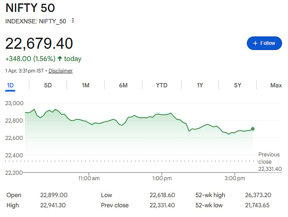Choose the 6M time range

point(123,85)
